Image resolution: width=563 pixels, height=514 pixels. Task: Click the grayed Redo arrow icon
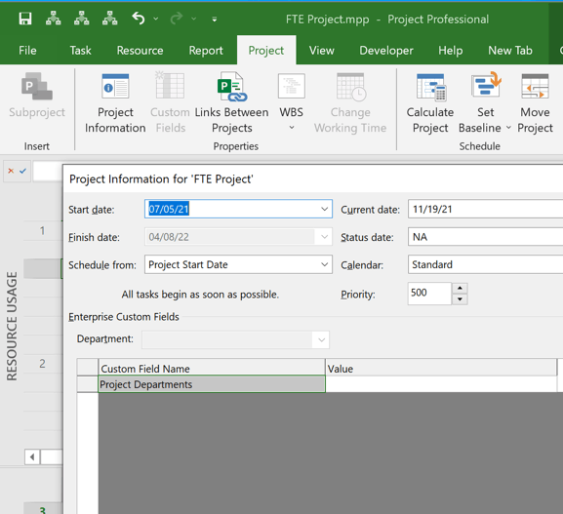[177, 19]
